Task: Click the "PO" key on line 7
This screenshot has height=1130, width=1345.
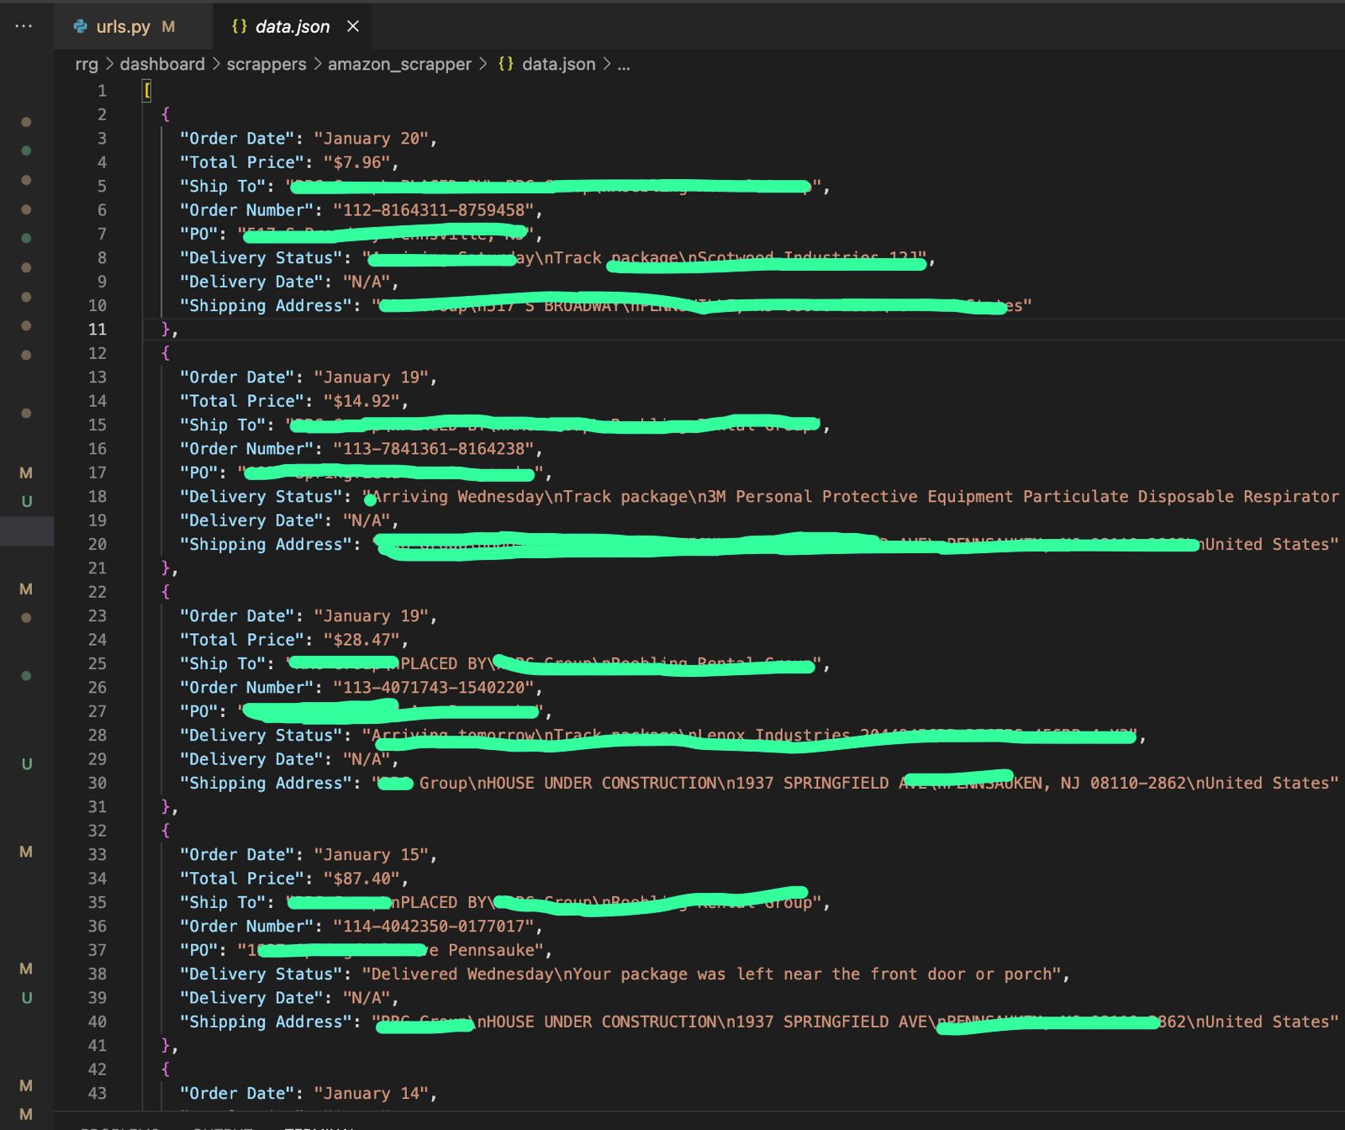Action: 199,234
